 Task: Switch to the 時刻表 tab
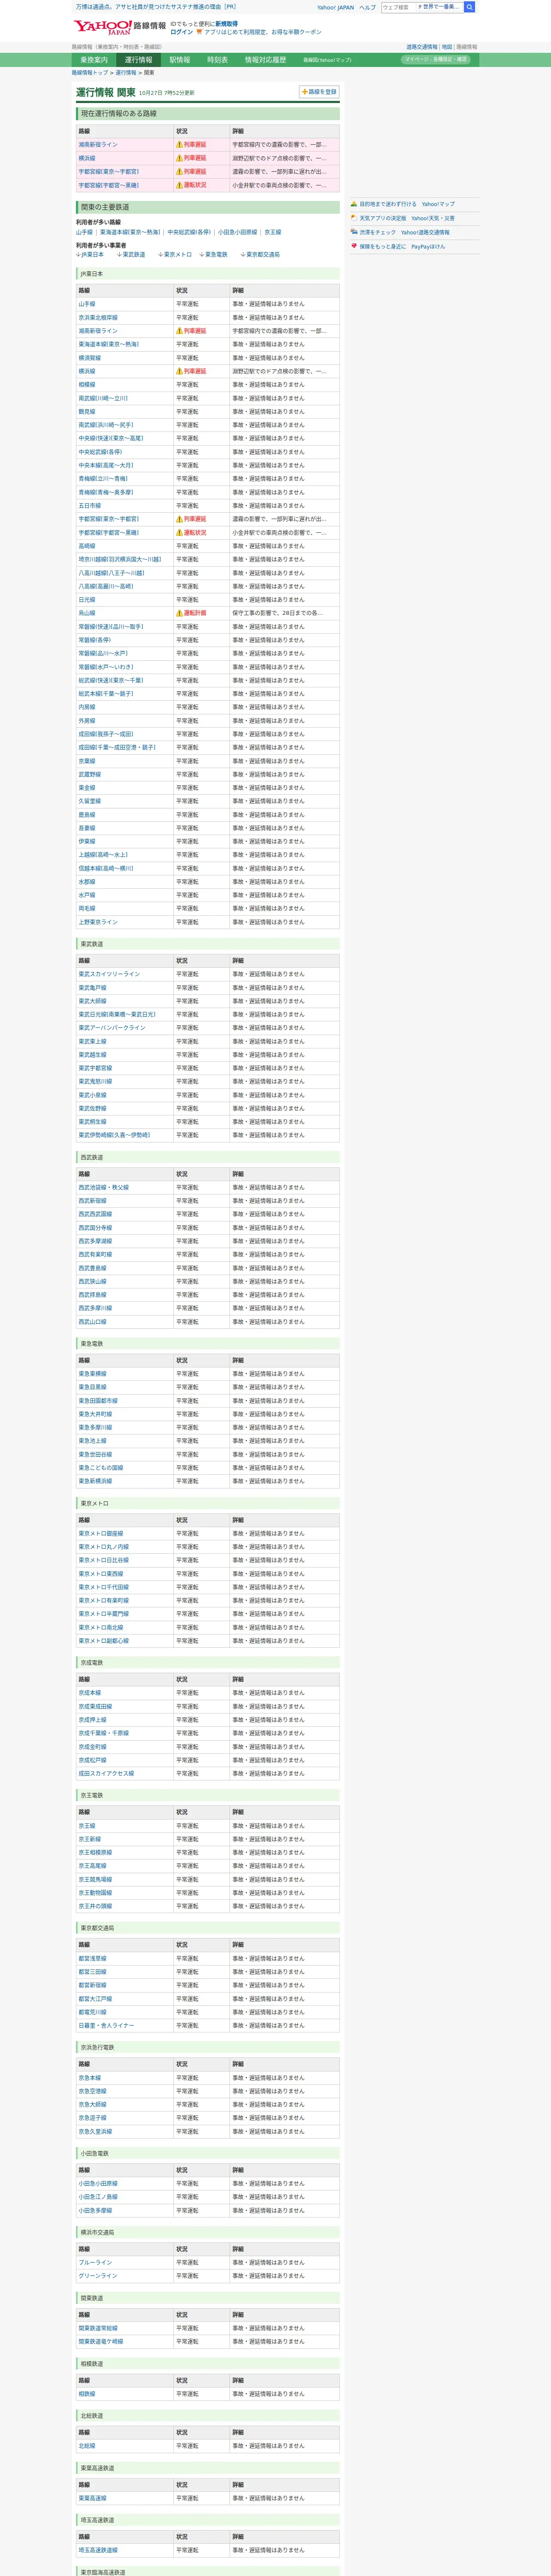point(217,60)
